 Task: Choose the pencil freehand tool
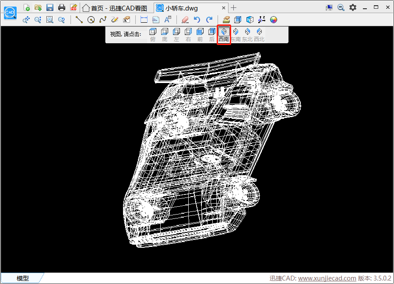(115, 20)
